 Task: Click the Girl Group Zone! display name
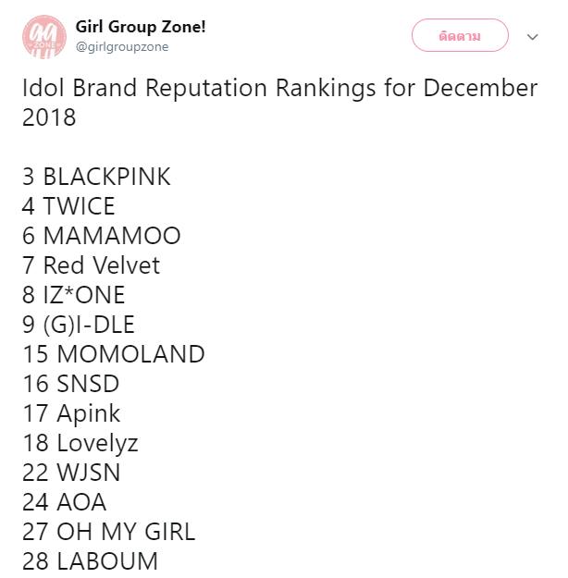coord(141,27)
